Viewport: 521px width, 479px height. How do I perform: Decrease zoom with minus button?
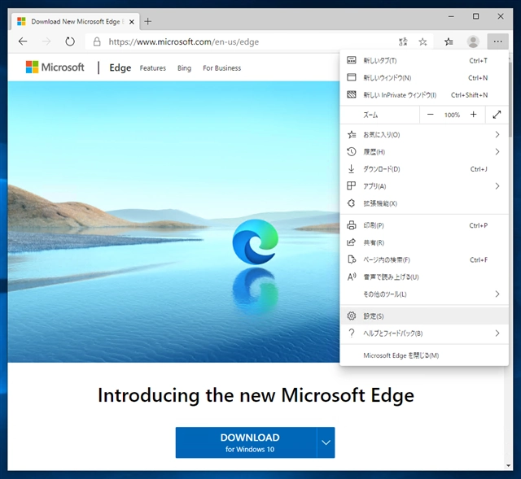click(x=431, y=115)
